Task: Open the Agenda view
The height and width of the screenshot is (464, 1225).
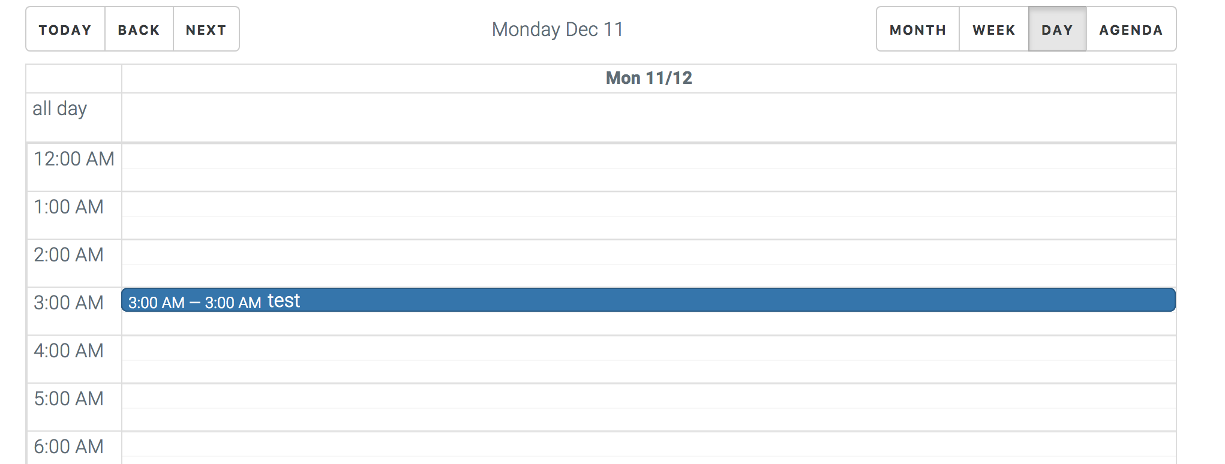Action: pos(1131,29)
